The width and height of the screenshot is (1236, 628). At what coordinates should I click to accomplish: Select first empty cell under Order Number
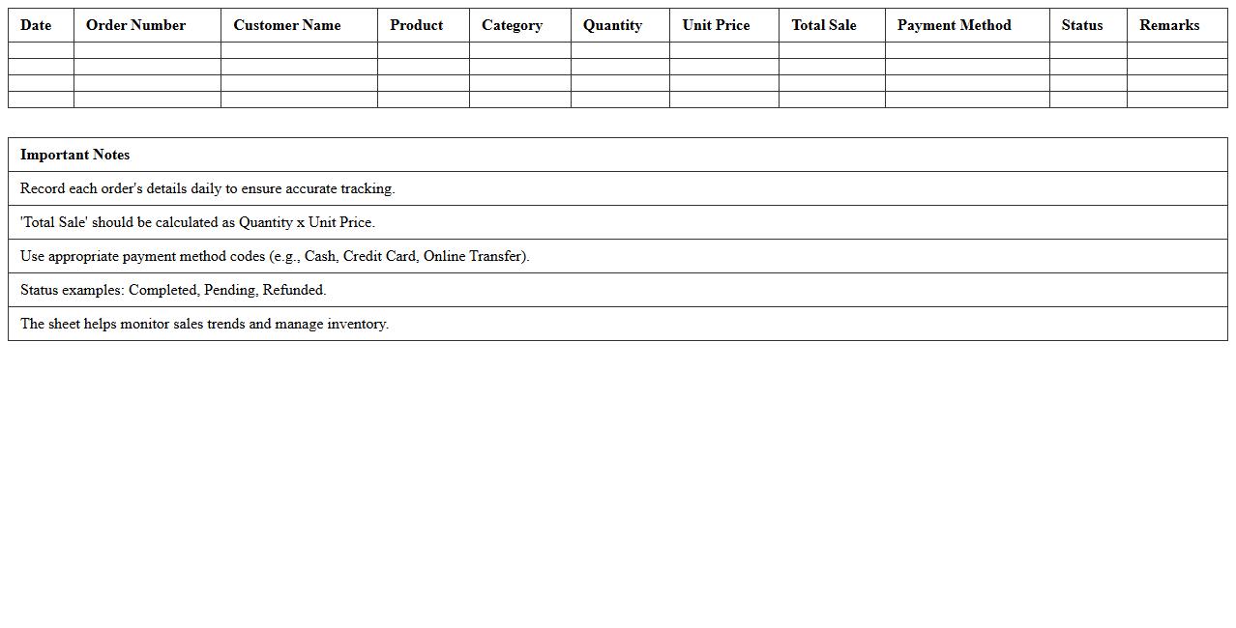coord(147,50)
